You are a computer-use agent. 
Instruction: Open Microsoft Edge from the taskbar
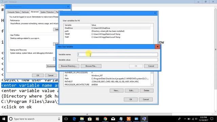point(74,119)
